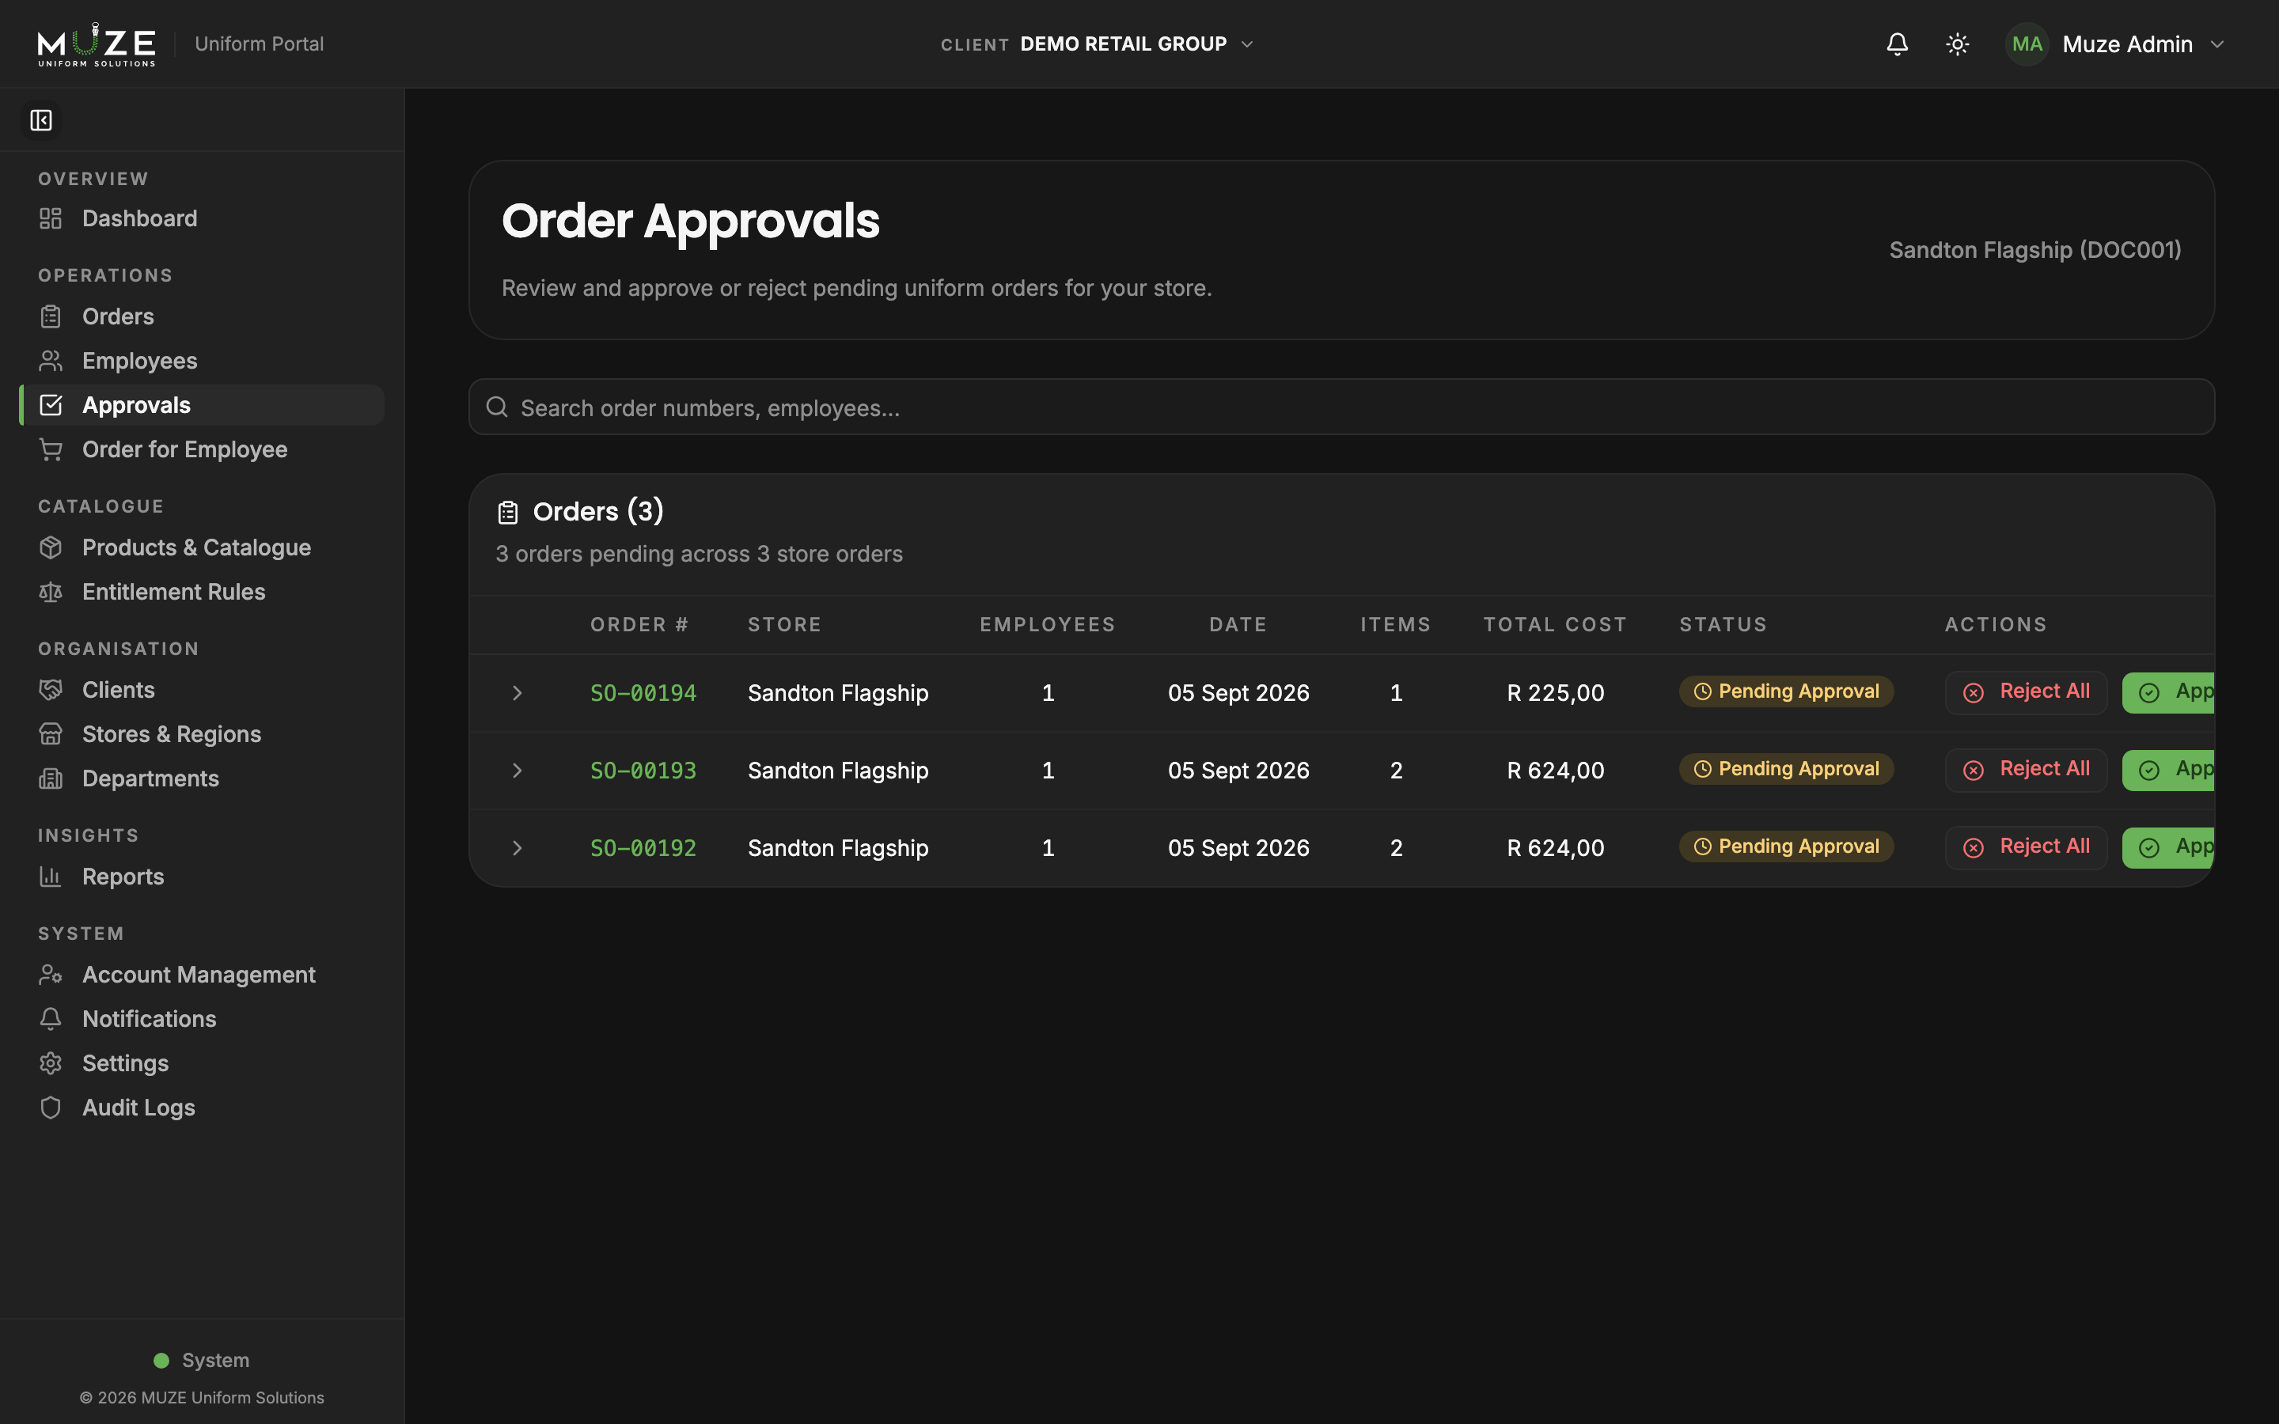Viewport: 2279px width, 1424px height.
Task: Click the Products & Catalogue box icon
Action: (x=51, y=547)
